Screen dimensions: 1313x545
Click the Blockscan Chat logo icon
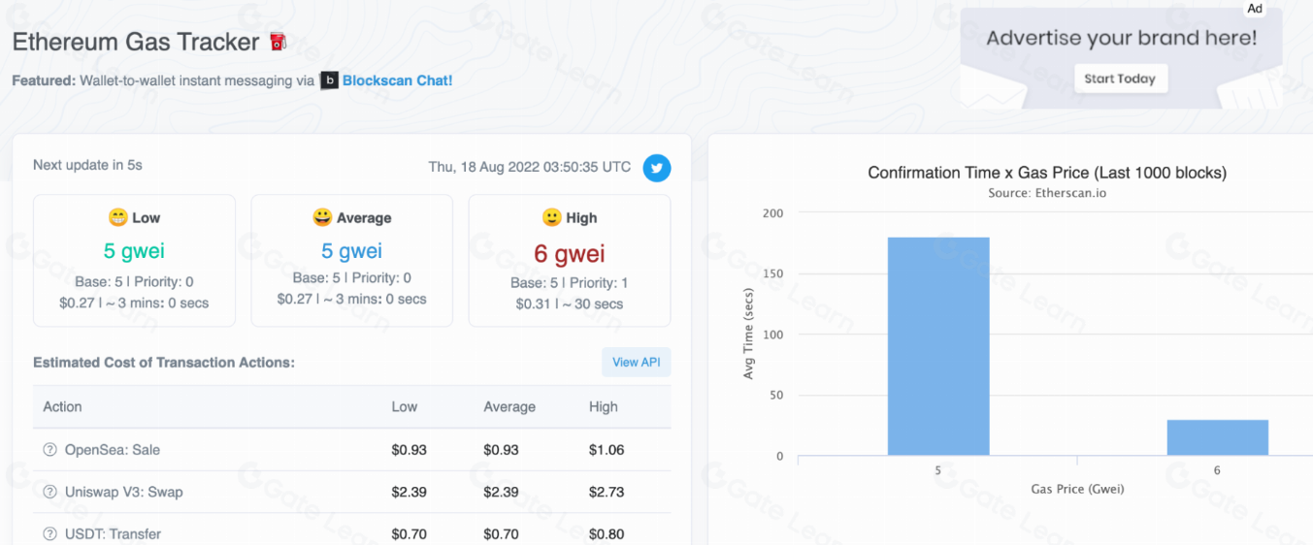330,80
